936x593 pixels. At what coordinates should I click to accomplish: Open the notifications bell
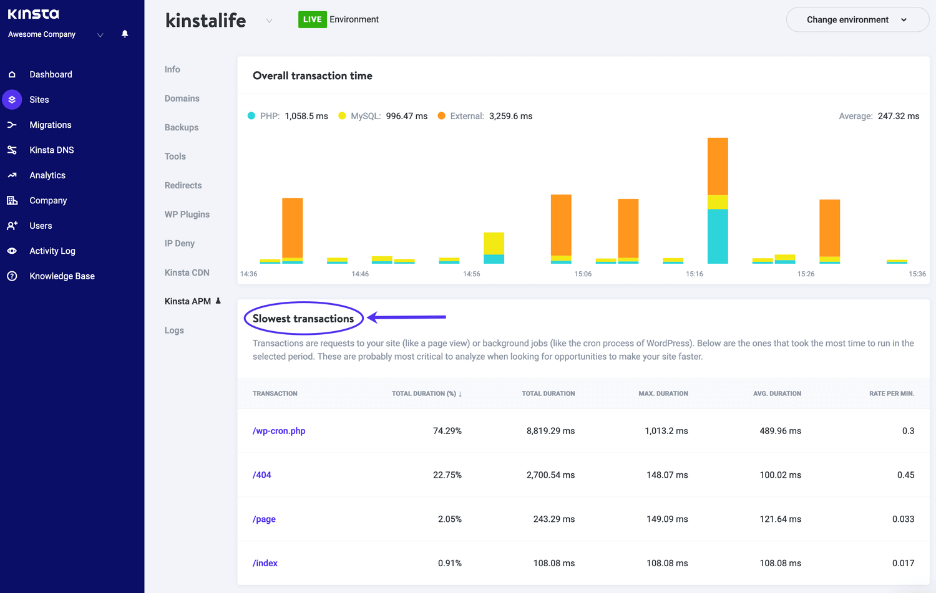(x=125, y=34)
